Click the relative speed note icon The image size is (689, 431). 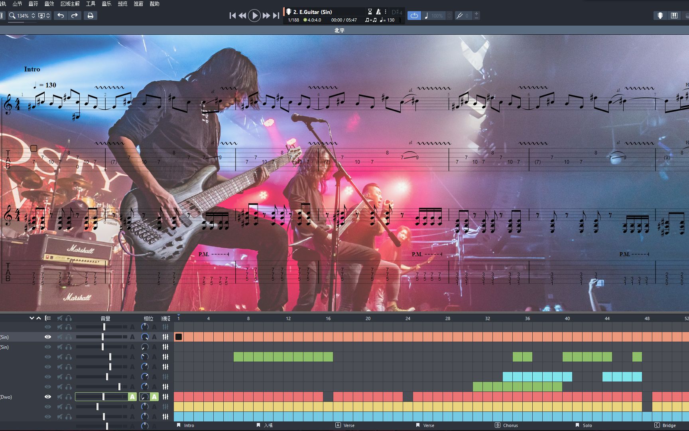tap(426, 16)
